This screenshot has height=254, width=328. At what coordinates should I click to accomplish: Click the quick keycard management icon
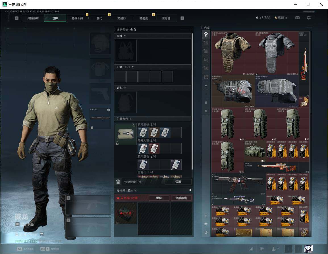[x=118, y=182]
